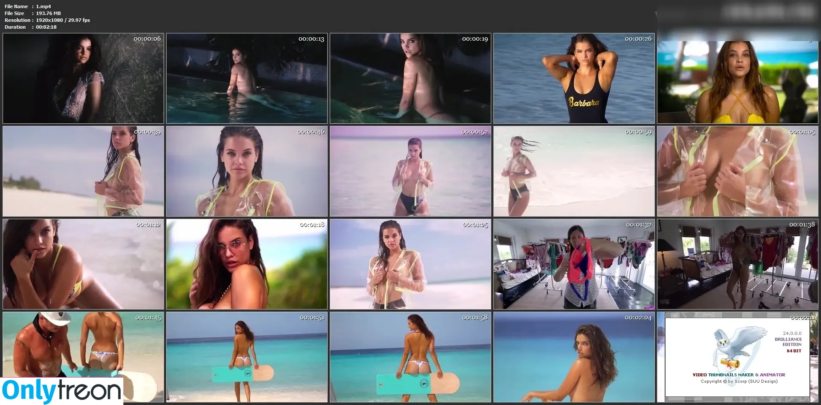Viewport: 821px width, 405px height.
Task: Select the thumbnail stamped 00:00:52
Action: (x=410, y=171)
